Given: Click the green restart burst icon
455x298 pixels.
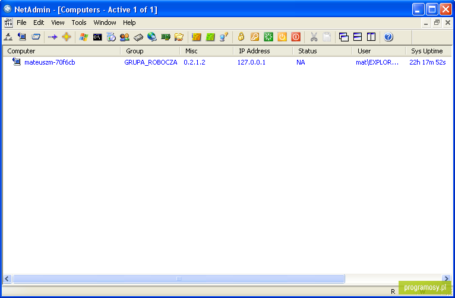Looking at the screenshot, I should point(268,37).
